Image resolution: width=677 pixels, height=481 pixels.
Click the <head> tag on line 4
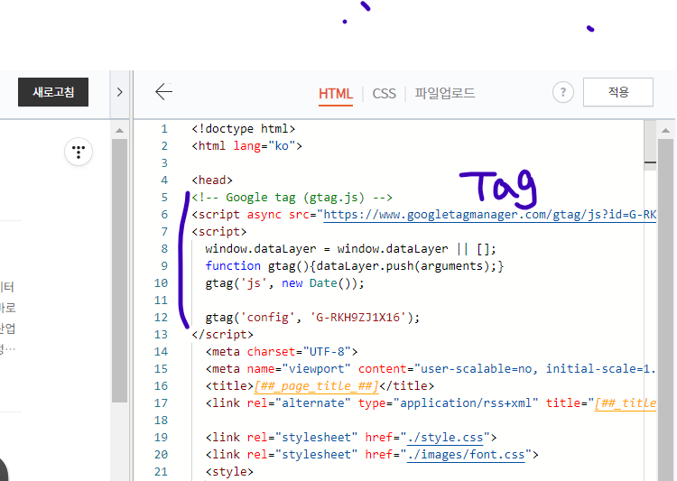click(212, 180)
